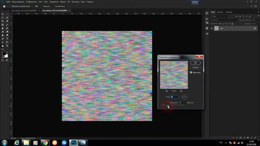Open the File menu
Image resolution: width=260 pixels, height=146 pixels.
click(x=8, y=2)
